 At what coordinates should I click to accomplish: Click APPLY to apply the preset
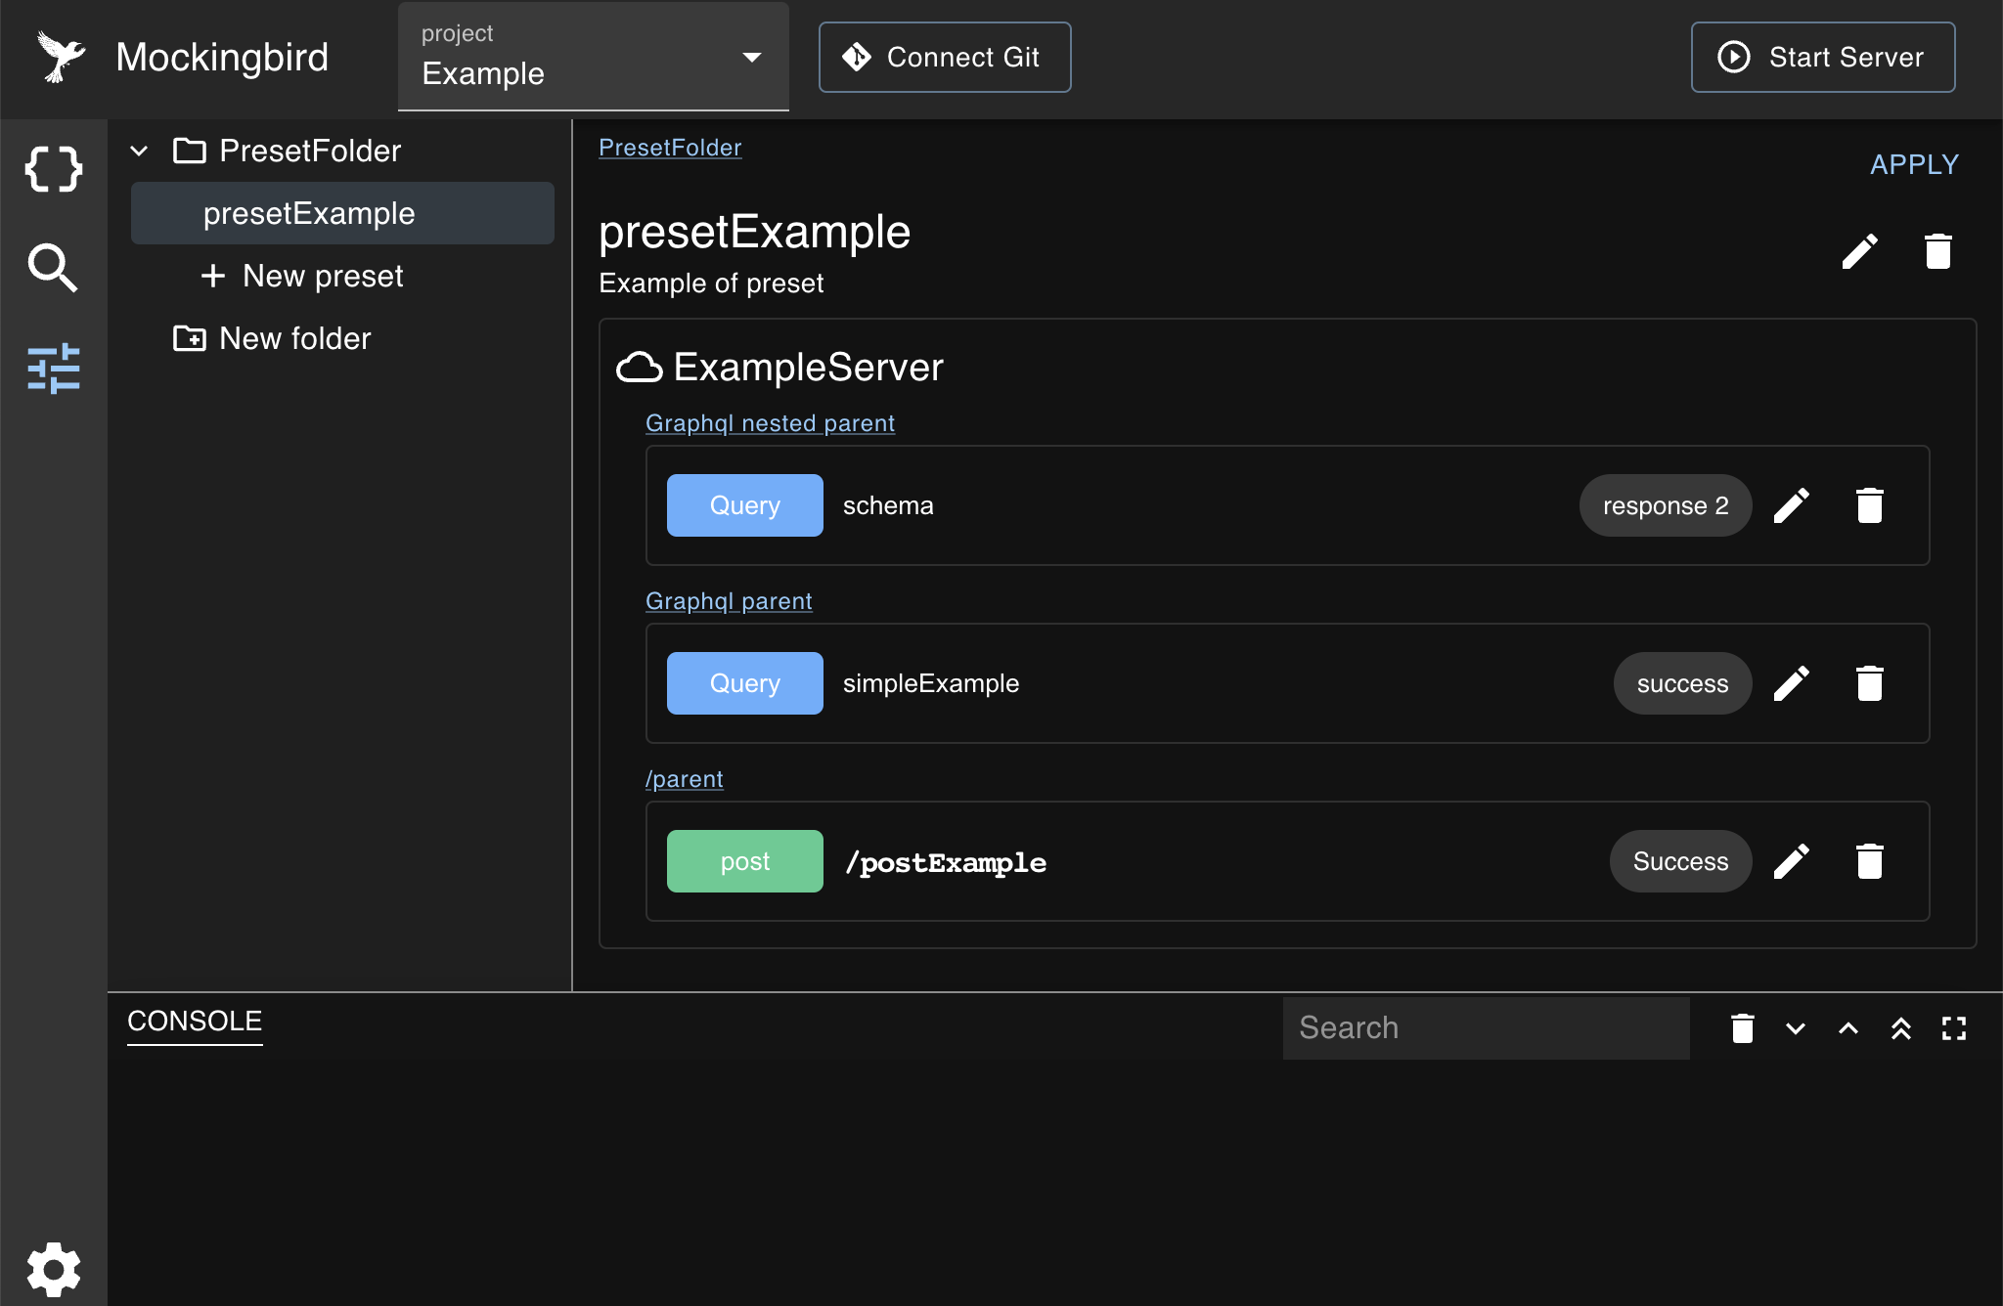pyautogui.click(x=1914, y=163)
